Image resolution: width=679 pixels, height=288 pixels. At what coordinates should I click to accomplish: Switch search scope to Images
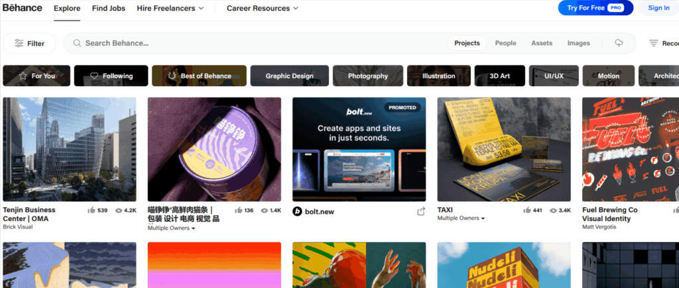point(578,43)
